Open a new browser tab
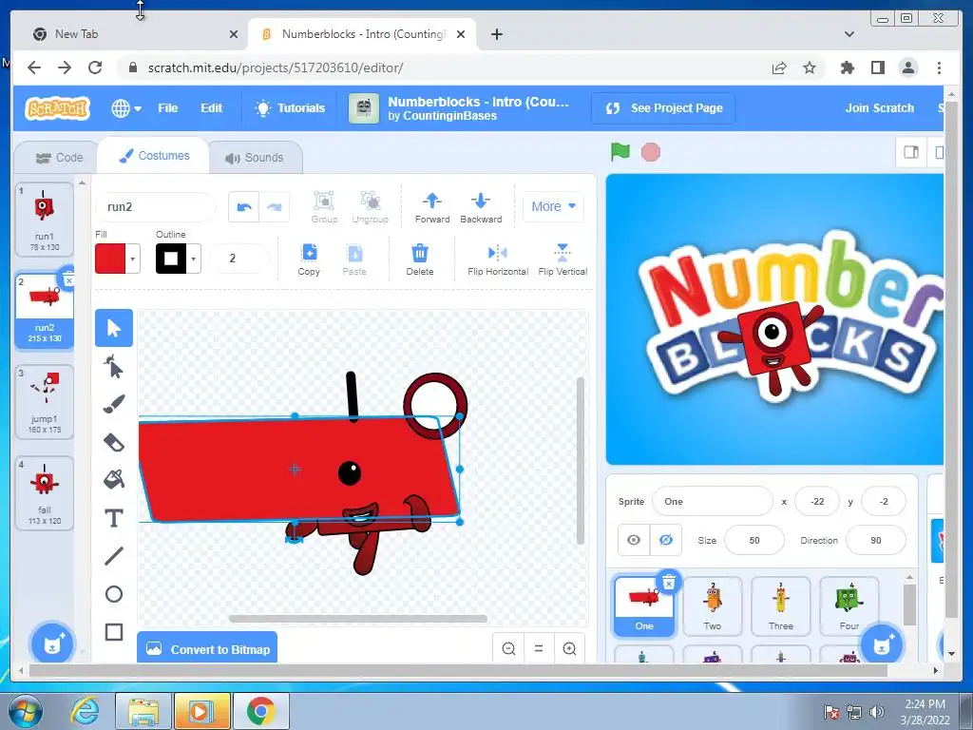 [496, 34]
